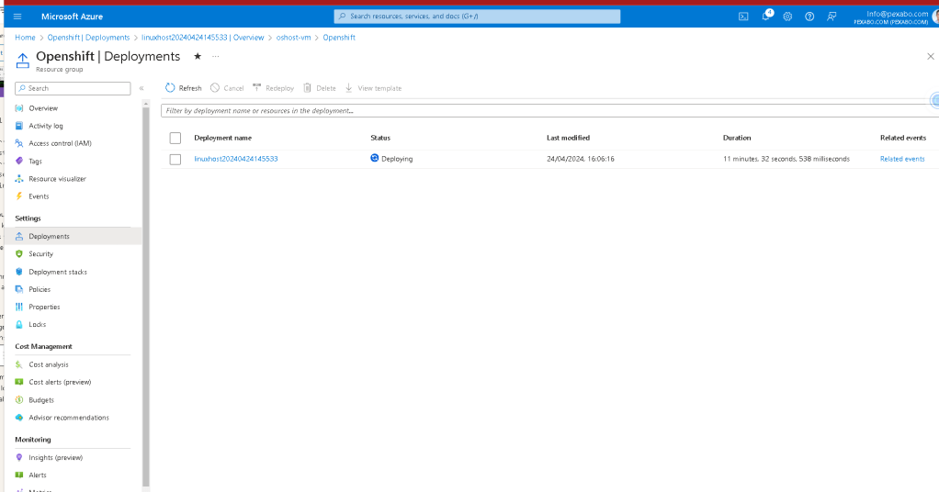This screenshot has height=492, width=939.
Task: Sort by Status column header
Action: tap(380, 138)
